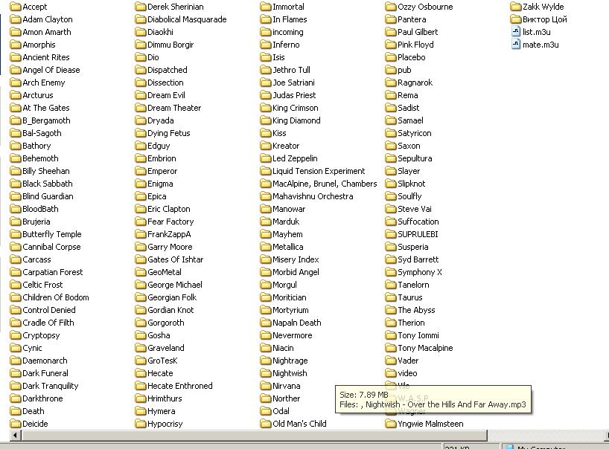Click the 'Gates Of Ishtar' folder name

pyautogui.click(x=175, y=259)
